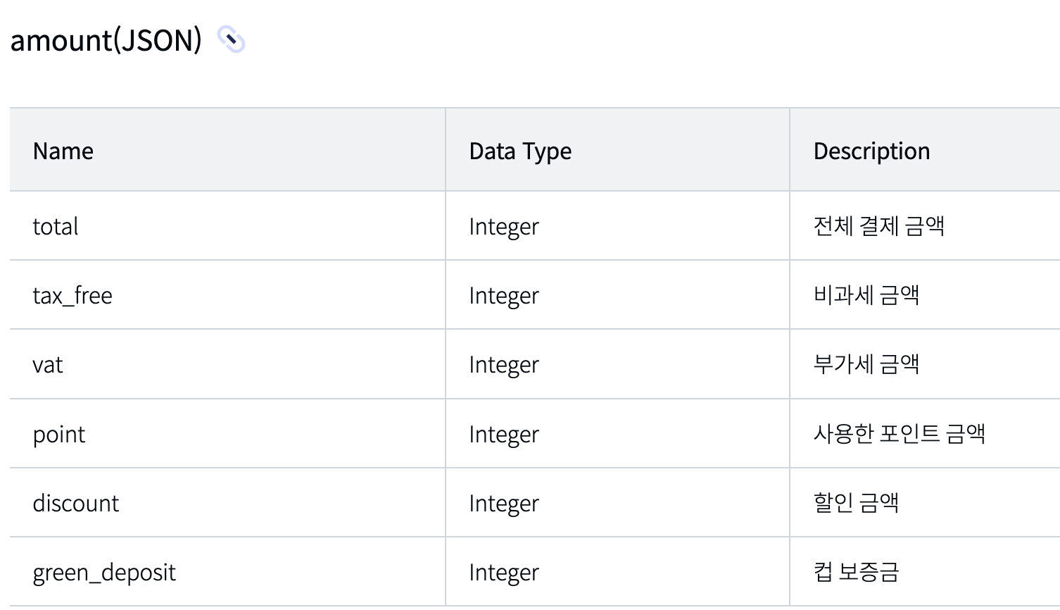
Task: Select the tax_free field name cell
Action: click(72, 295)
